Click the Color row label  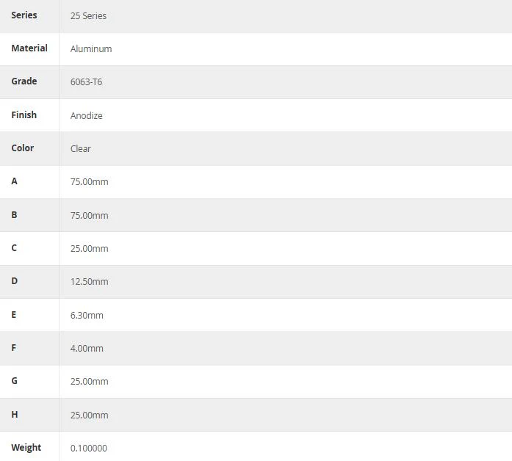[23, 148]
